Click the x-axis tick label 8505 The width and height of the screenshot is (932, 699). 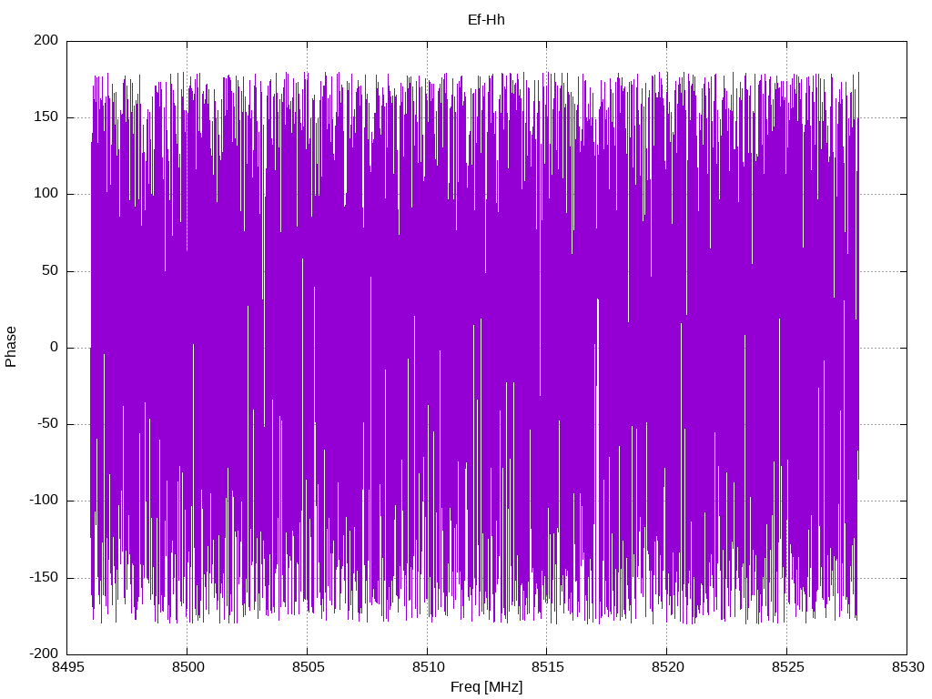tap(308, 667)
